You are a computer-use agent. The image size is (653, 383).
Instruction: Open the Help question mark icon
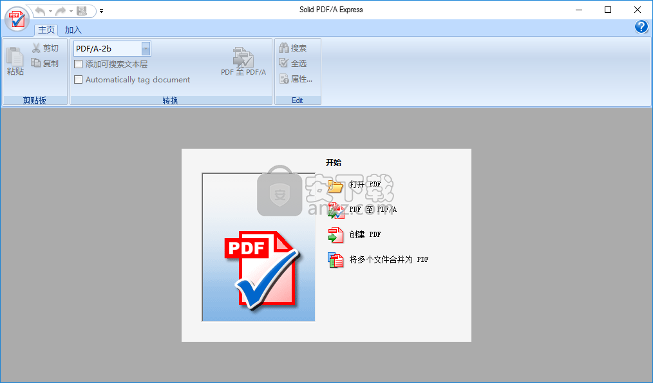coord(641,26)
